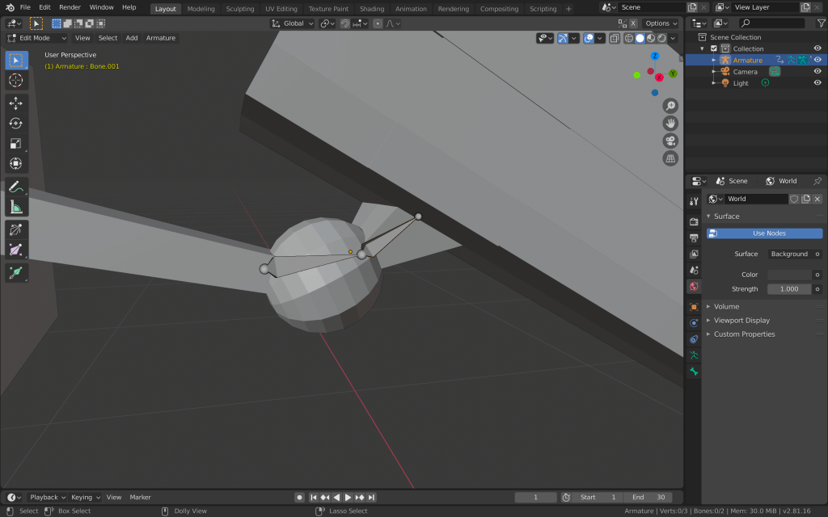This screenshot has height=517, width=828.
Task: Open the Armature menu in header
Action: 160,38
